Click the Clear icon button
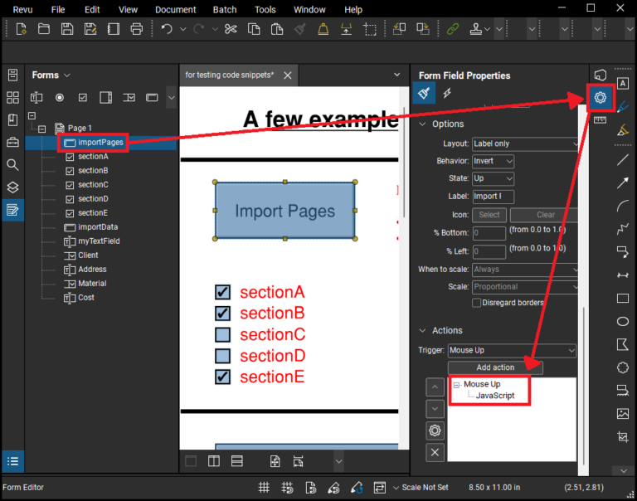The image size is (637, 501). pyautogui.click(x=546, y=215)
